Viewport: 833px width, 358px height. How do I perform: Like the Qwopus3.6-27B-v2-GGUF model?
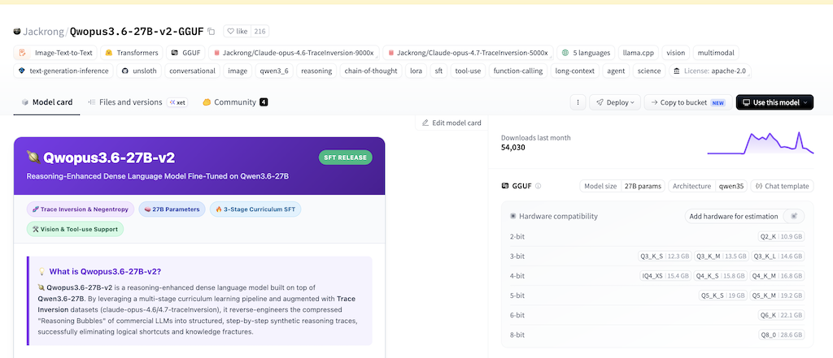237,32
